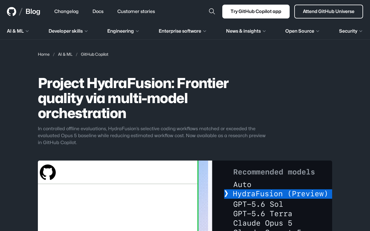Image resolution: width=370 pixels, height=231 pixels.
Task: Open the Changelog page
Action: (x=66, y=11)
